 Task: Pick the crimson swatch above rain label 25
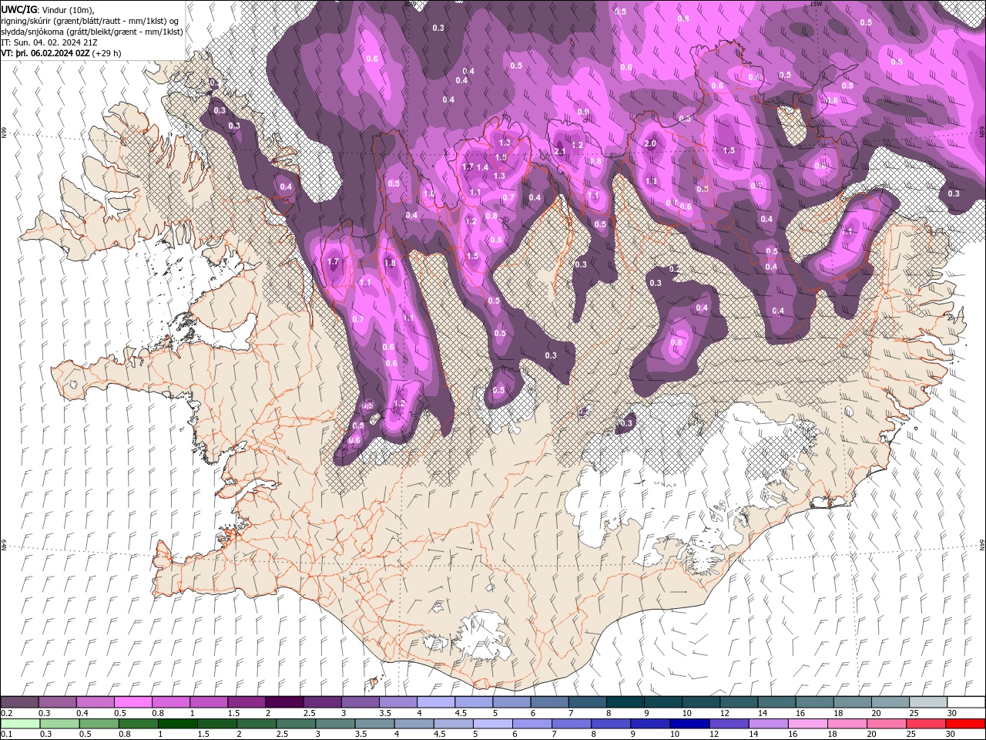(x=926, y=724)
